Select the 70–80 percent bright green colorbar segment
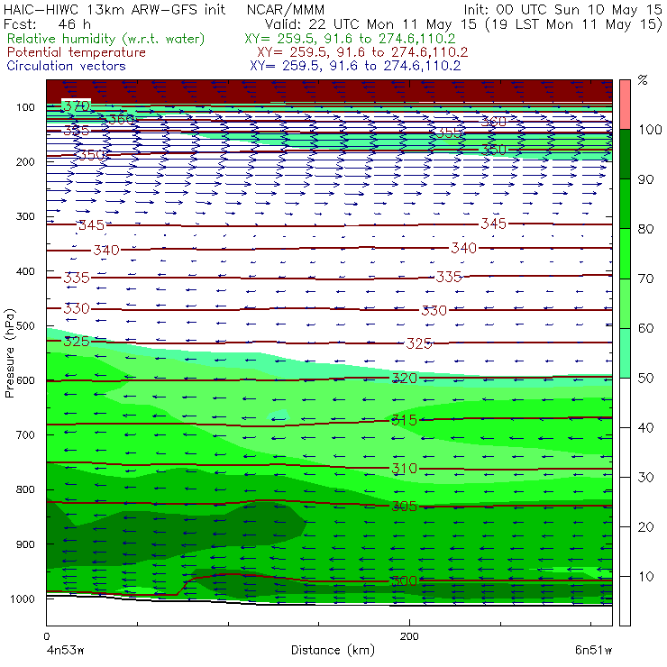667x667 pixels. click(625, 253)
